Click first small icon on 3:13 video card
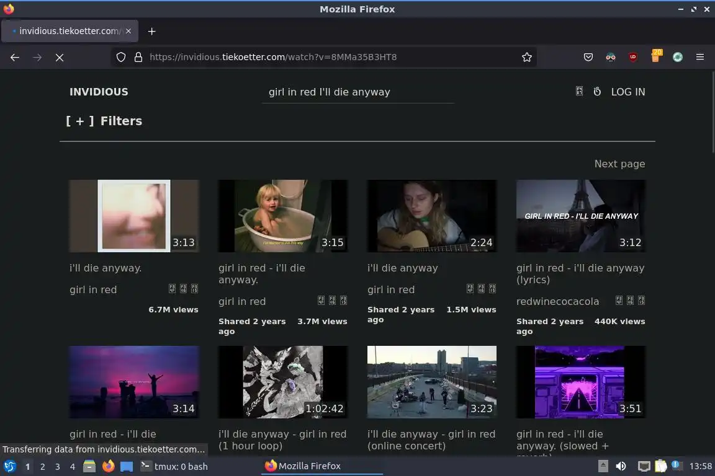The height and width of the screenshot is (476, 715). tap(172, 288)
